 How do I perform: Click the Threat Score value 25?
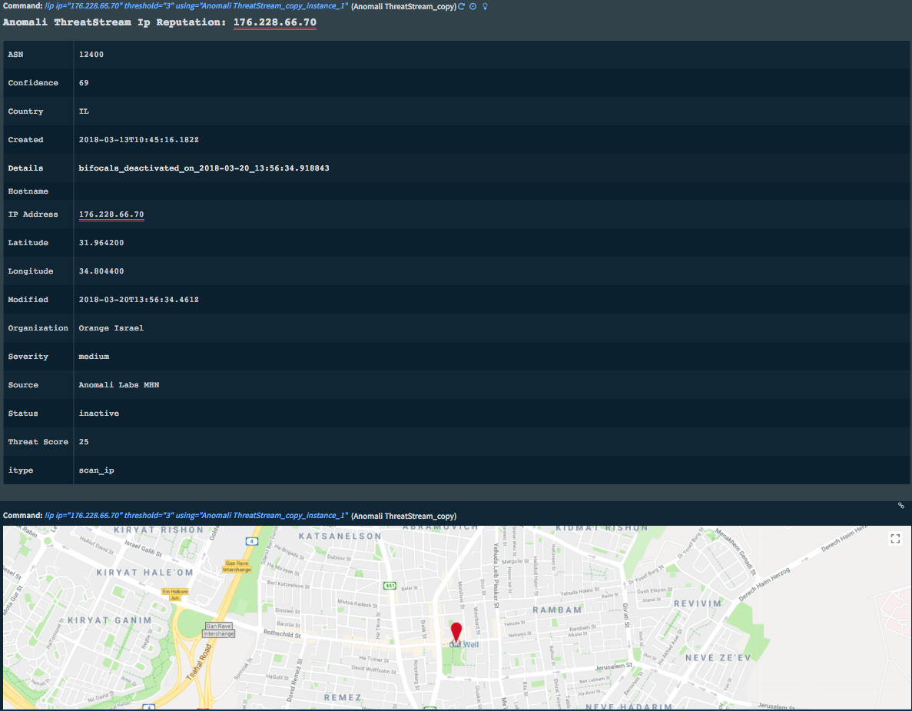tap(84, 442)
